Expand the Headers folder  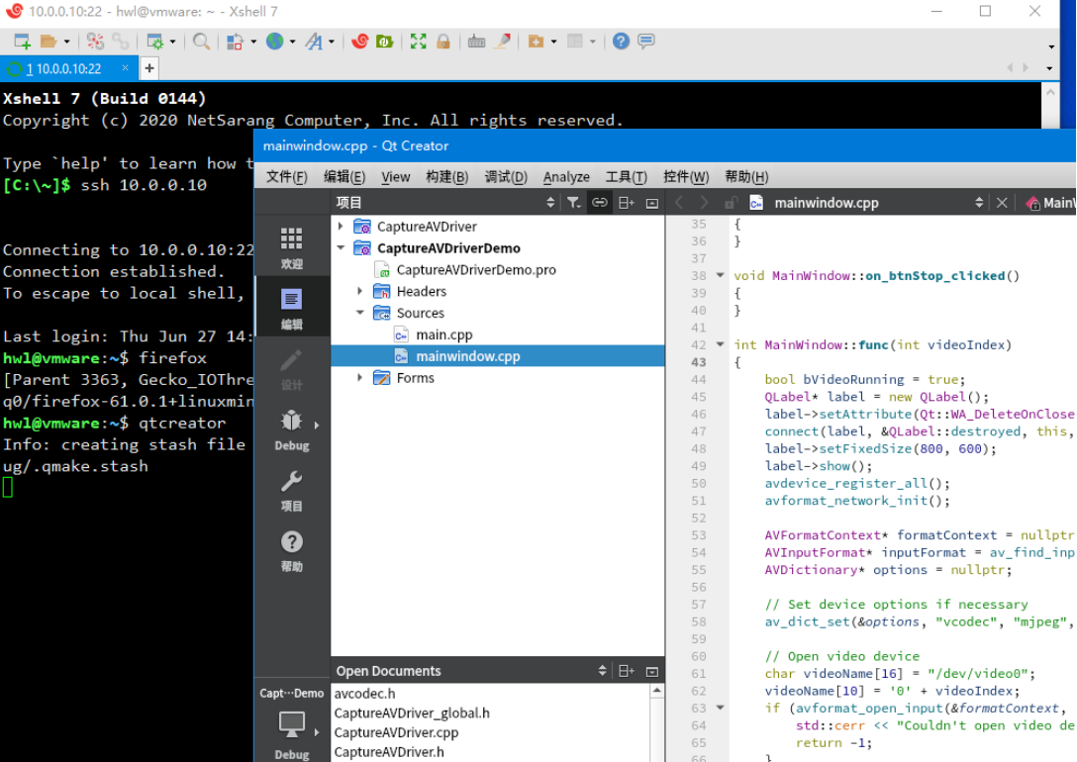pos(360,291)
